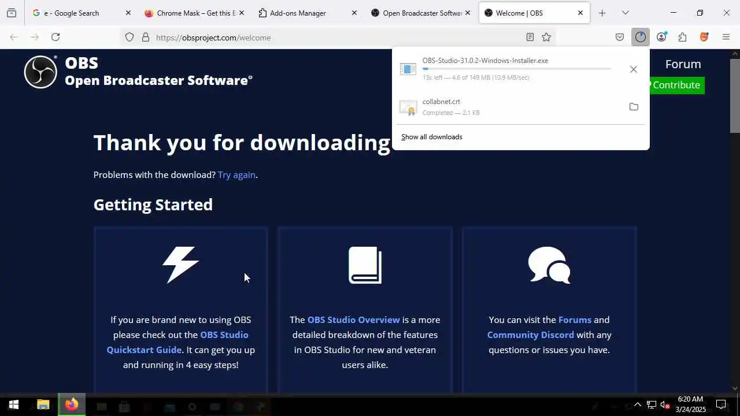
Task: Bookmark this page with star icon
Action: tap(546, 37)
